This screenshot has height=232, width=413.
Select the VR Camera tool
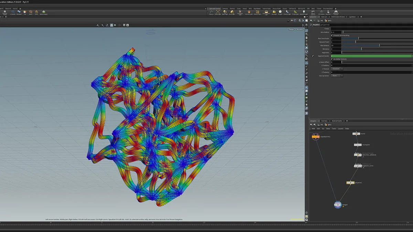321,12
